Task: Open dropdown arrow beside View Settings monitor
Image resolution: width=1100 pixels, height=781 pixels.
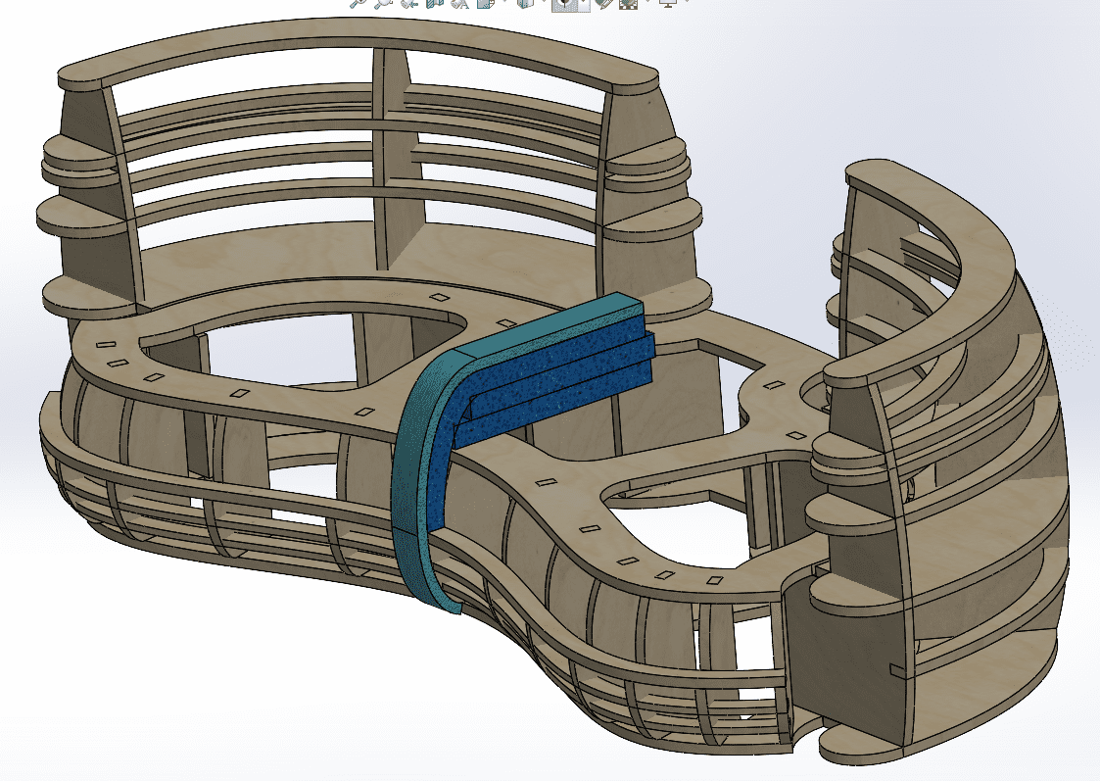Action: click(687, 2)
